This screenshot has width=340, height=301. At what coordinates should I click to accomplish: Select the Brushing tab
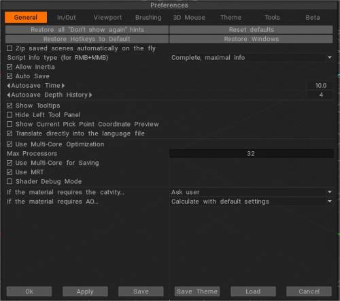[148, 18]
